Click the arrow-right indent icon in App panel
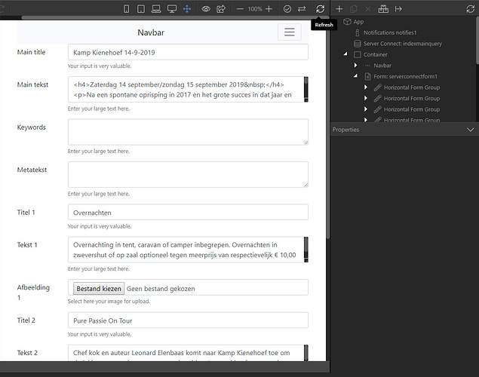 (x=398, y=9)
